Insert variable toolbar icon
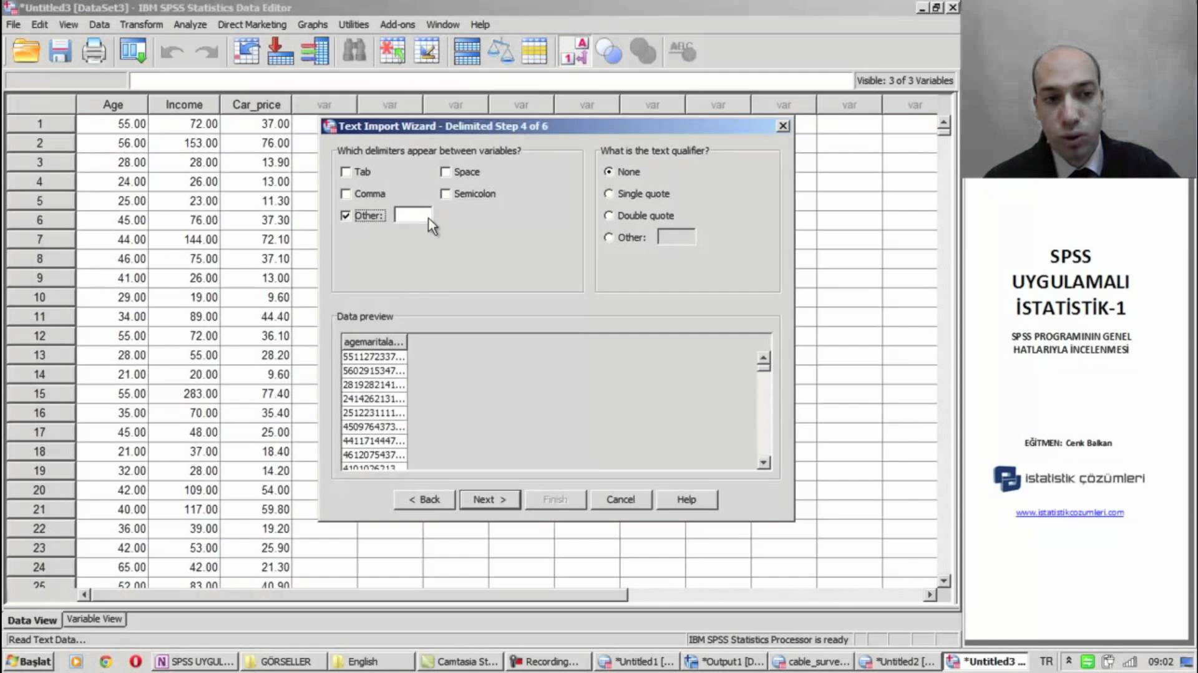The image size is (1198, 673). 427,51
